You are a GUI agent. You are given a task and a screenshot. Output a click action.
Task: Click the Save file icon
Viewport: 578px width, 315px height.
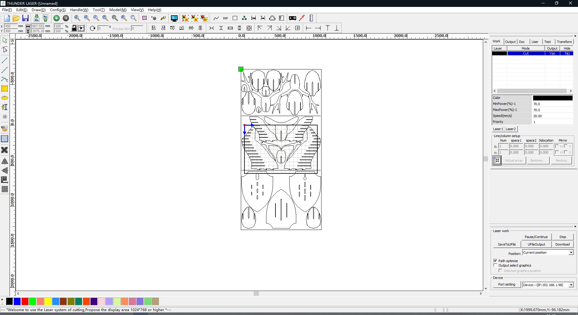[x=26, y=18]
